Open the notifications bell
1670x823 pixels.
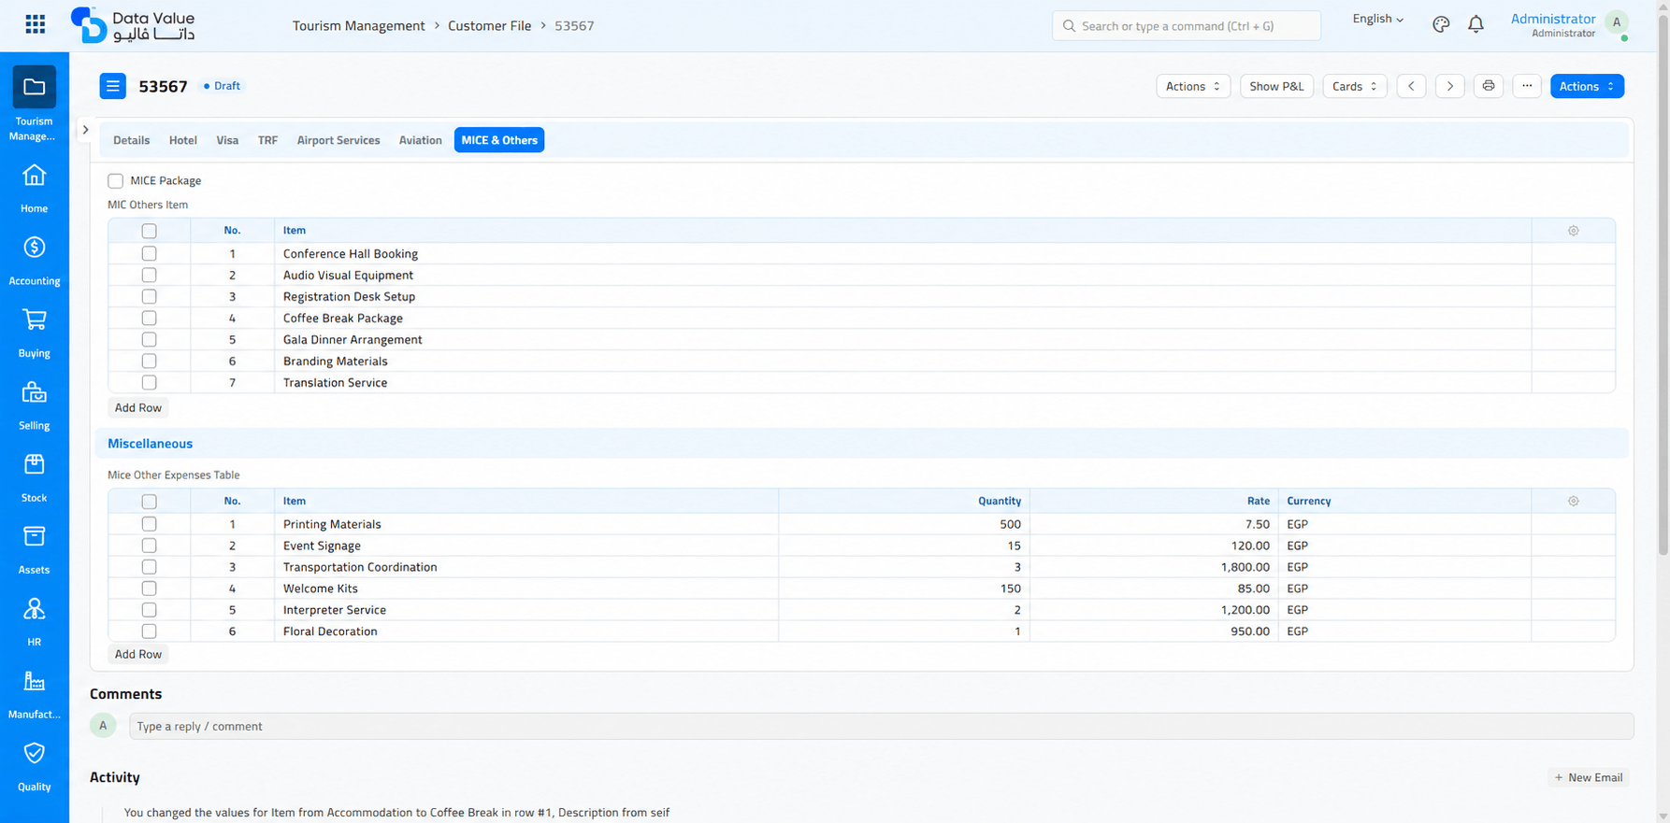pyautogui.click(x=1476, y=25)
